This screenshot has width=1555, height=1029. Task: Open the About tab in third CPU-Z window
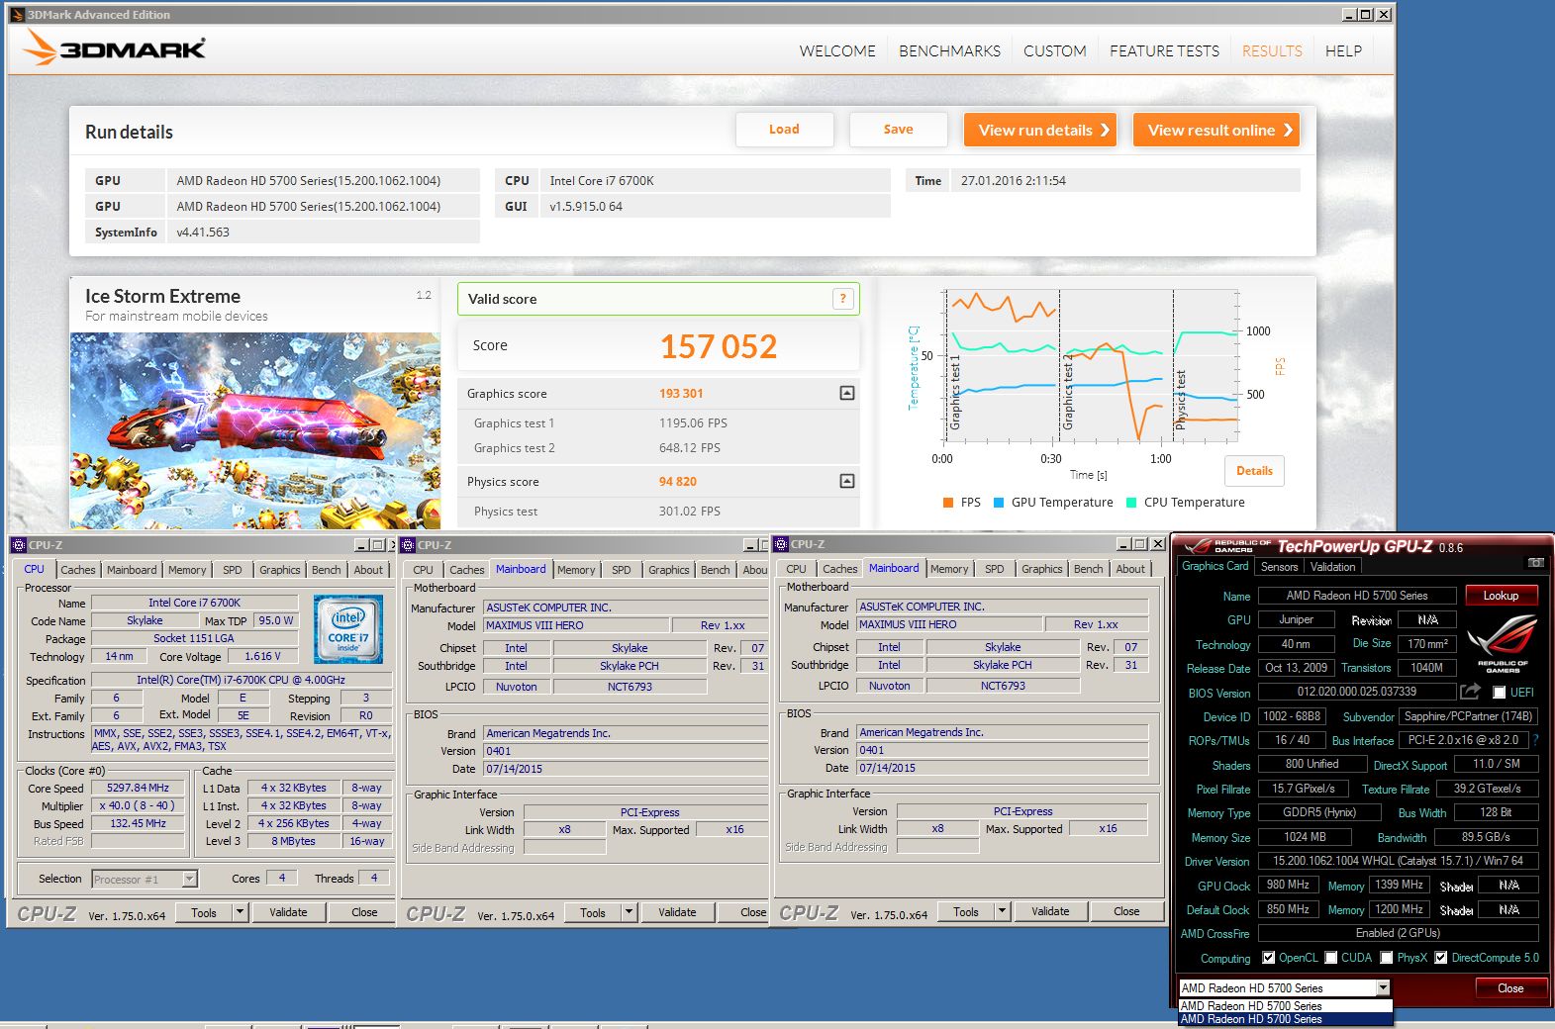coord(1130,569)
